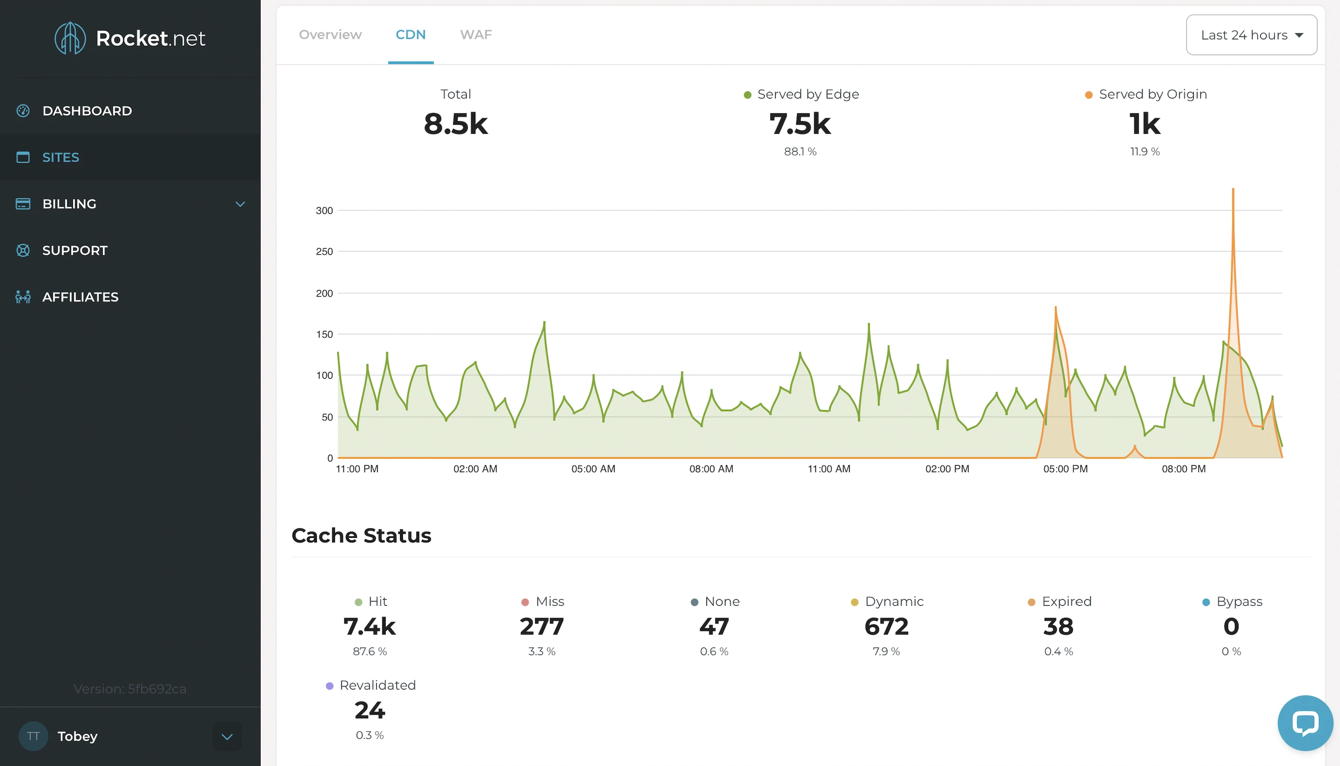
Task: Toggle Served by Edge legend series
Action: tap(801, 94)
